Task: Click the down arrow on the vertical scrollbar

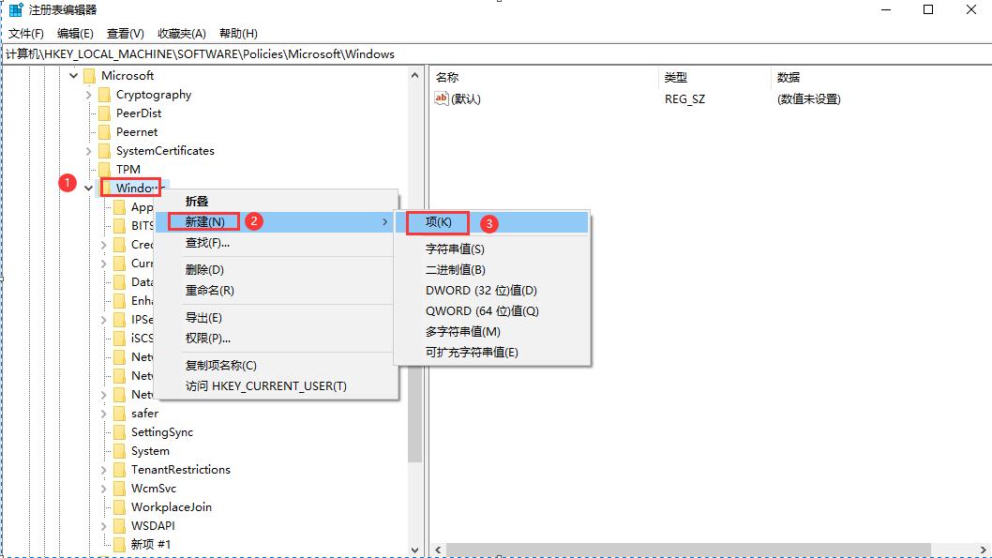Action: 414,549
